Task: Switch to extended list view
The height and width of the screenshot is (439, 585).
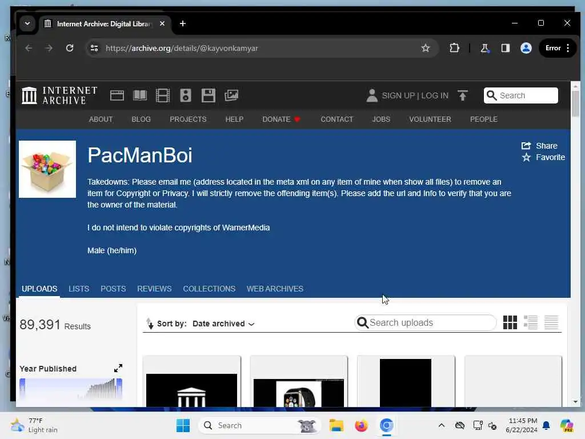Action: (531, 322)
